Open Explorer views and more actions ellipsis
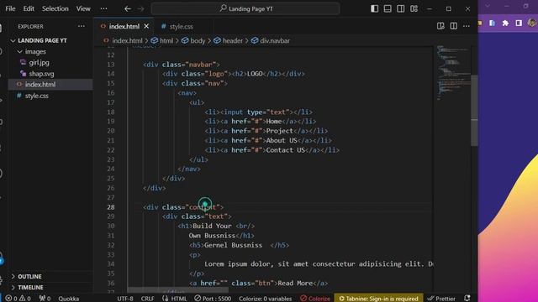Image resolution: width=538 pixels, height=302 pixels. coord(82,26)
